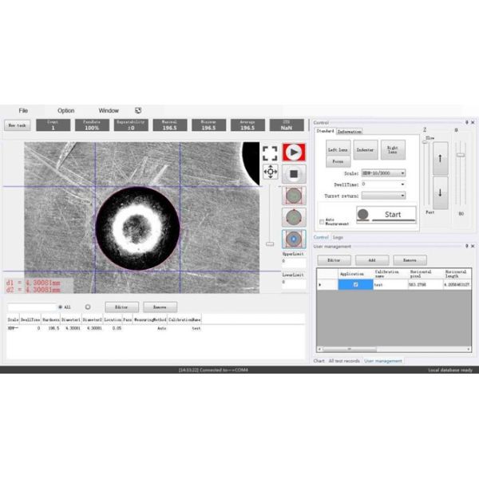The width and height of the screenshot is (479, 479).
Task: Select the All radio button
Action: (60, 307)
